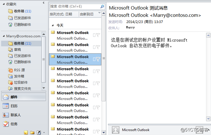This screenshot has width=211, height=135.
Task: Click the message body text 这是在测试您的帐户设置时
Action: click(138, 40)
